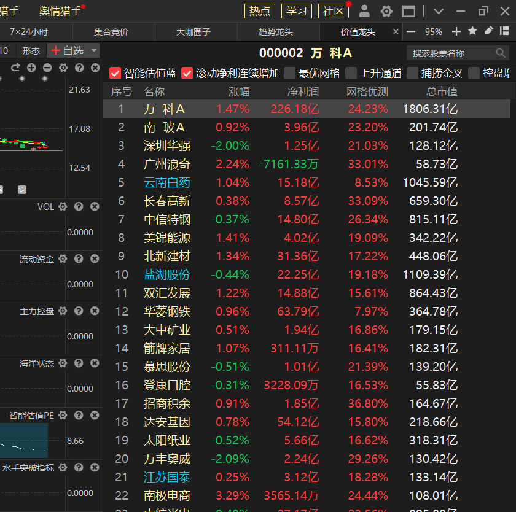Image resolution: width=516 pixels, height=512 pixels.
Task: Click the main chart zoom-in plus icon
Action: (31, 68)
